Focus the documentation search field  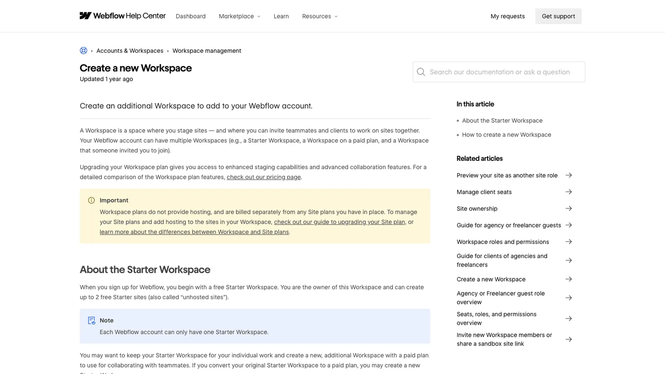click(x=499, y=72)
